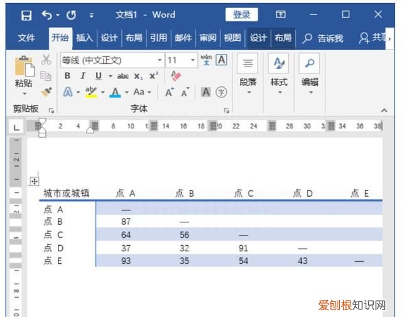402x317 pixels.
Task: Open the font color dropdown arrow
Action: pyautogui.click(x=127, y=92)
